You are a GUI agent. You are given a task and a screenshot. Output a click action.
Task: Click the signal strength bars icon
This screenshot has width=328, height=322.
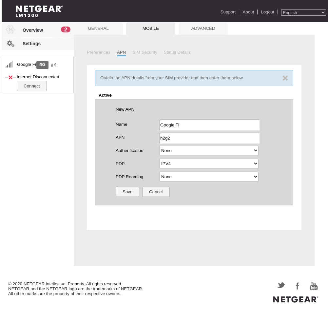(x=9, y=64)
